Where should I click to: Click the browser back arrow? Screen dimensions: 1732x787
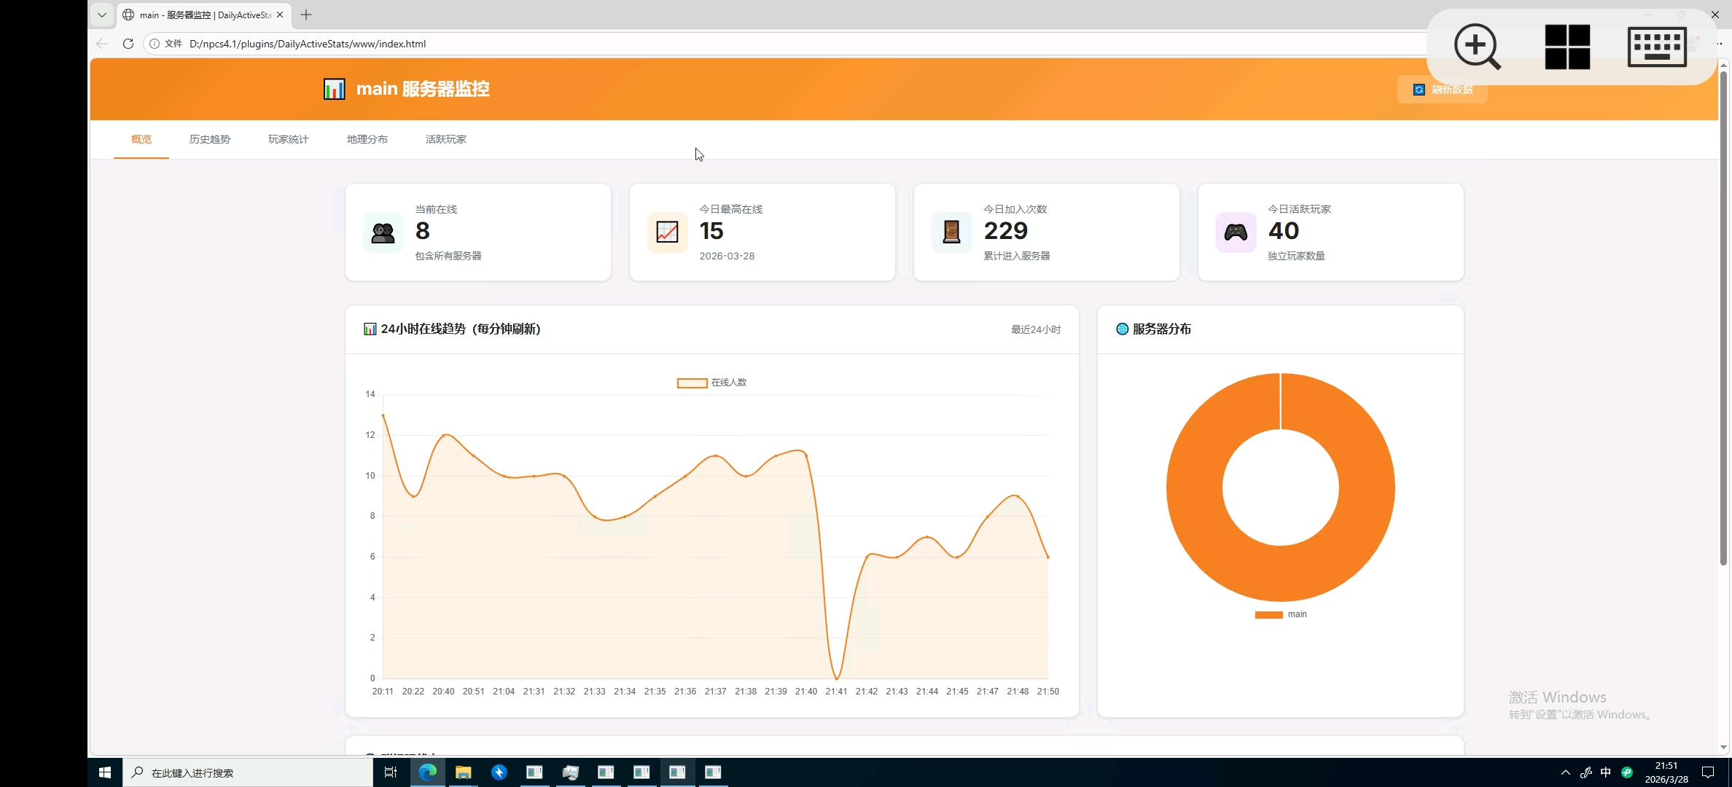click(102, 44)
